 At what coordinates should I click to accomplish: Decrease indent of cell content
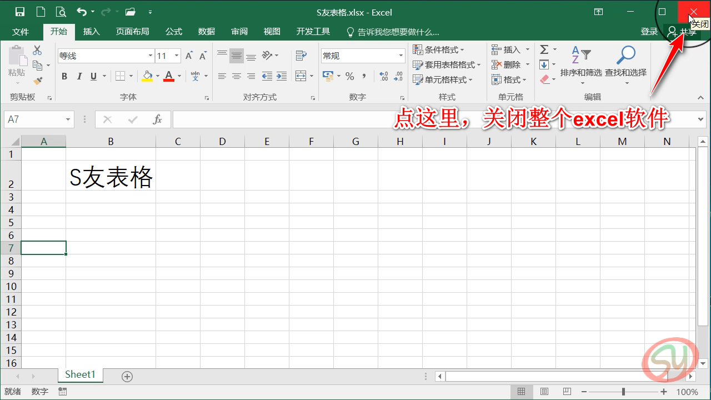pos(267,76)
